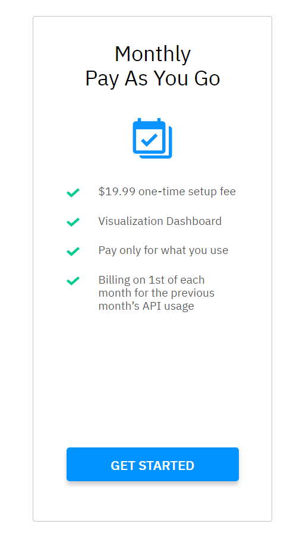Click the green check beside setup fee
Viewport: 290px width, 540px height.
(x=73, y=192)
